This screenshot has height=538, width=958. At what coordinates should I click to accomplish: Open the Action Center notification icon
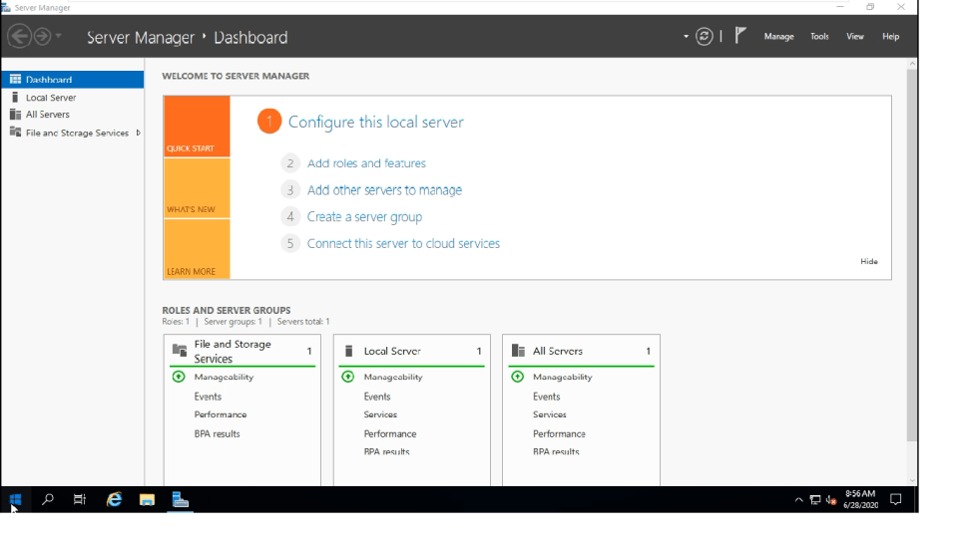click(896, 499)
